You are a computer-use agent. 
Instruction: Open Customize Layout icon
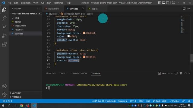tap(173, 3)
